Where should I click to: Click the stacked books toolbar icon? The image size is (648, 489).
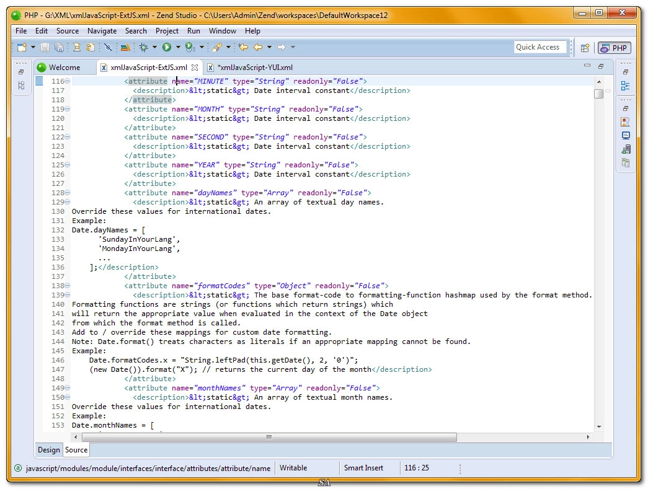[x=125, y=48]
